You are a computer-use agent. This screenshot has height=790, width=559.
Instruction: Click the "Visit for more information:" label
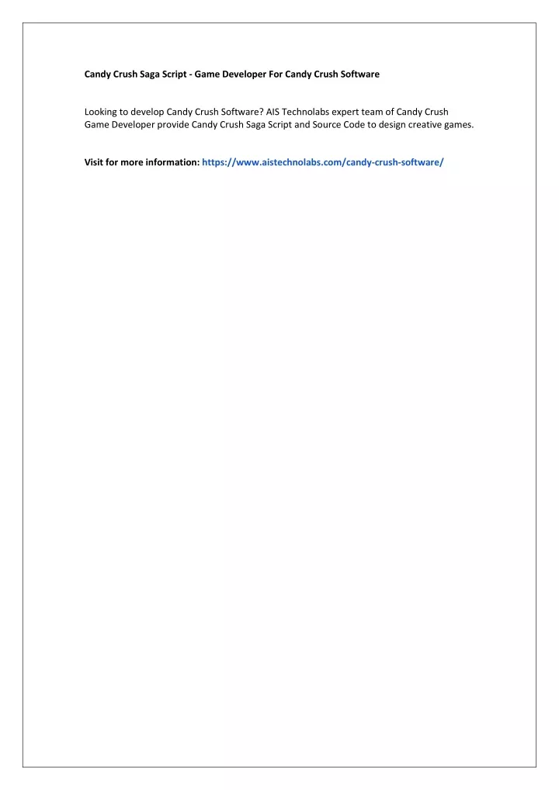[142, 162]
